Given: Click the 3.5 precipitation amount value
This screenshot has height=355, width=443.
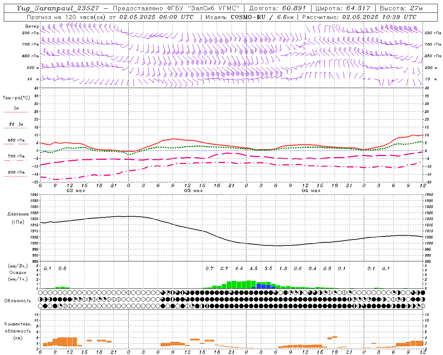Looking at the screenshot, I should 268,268.
